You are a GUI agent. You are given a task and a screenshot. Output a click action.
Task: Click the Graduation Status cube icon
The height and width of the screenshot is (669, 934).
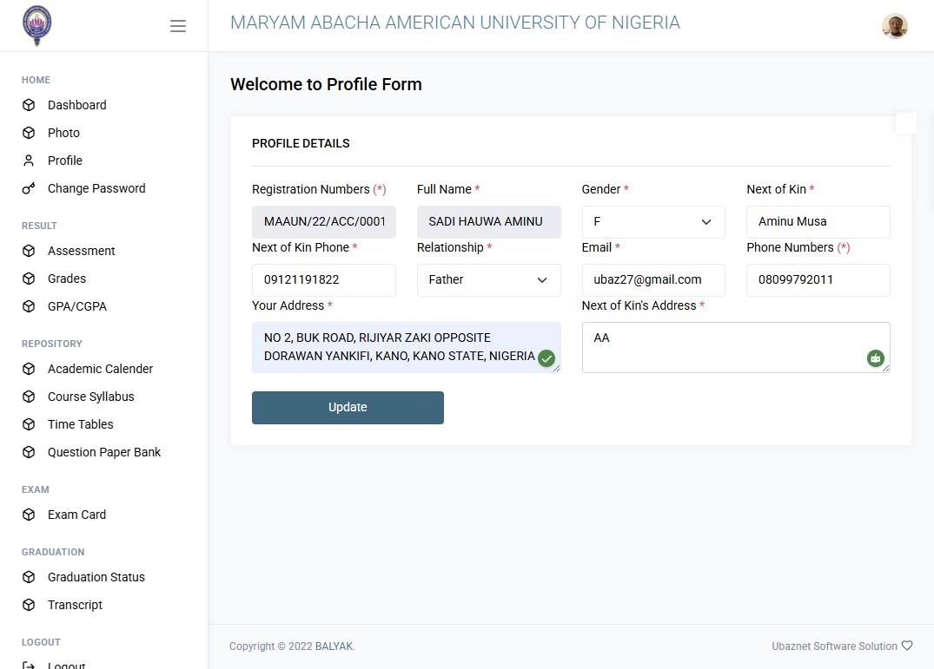click(x=29, y=577)
